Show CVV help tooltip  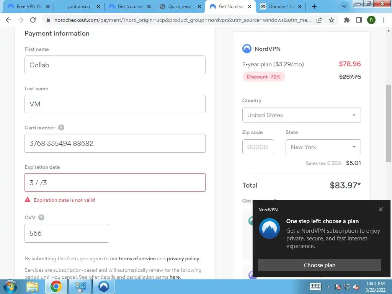point(41,217)
